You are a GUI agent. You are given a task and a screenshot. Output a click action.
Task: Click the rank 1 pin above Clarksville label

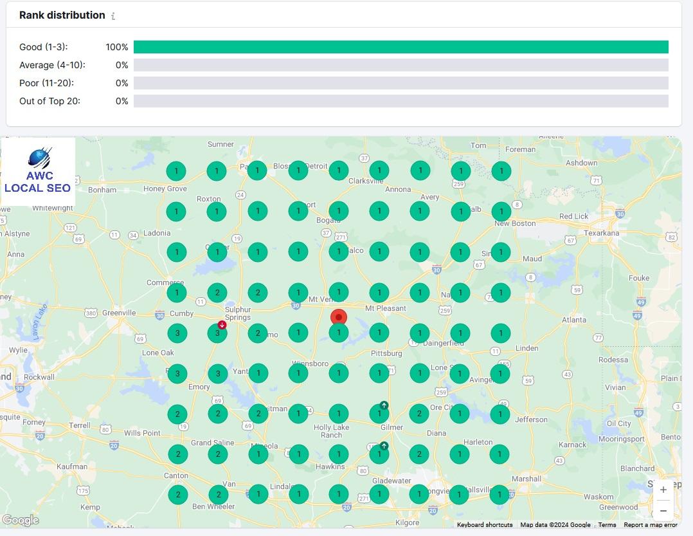tap(379, 171)
